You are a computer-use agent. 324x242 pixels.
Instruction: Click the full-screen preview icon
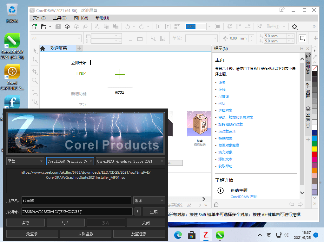(218, 27)
